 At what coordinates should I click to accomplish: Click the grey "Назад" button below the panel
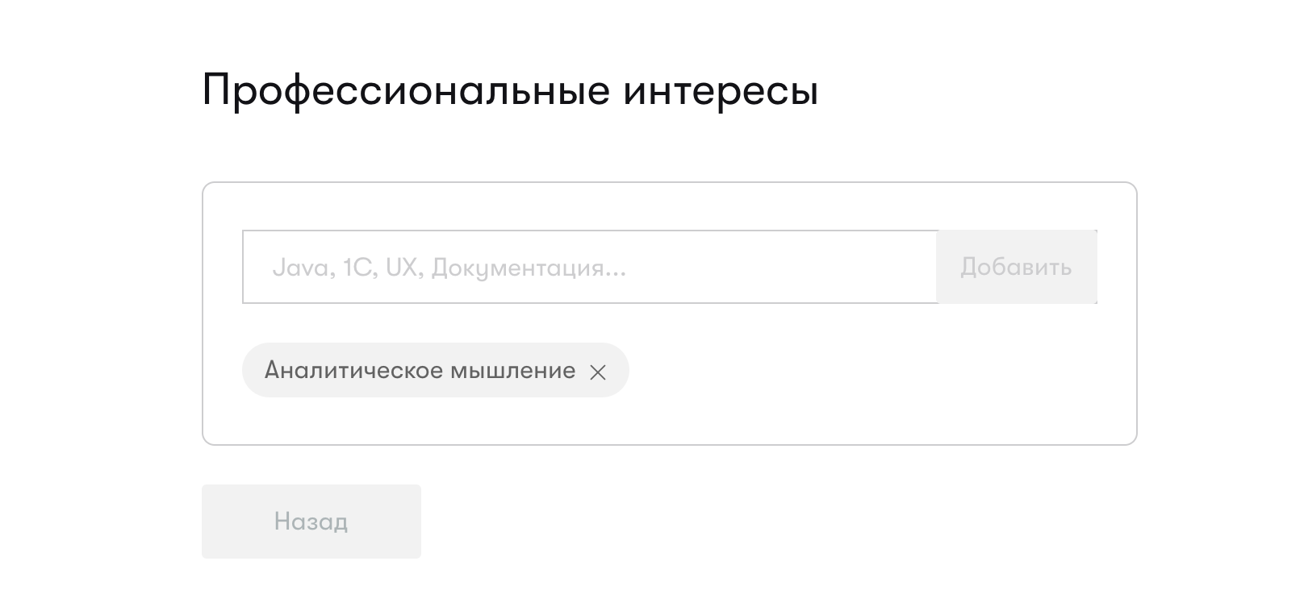pos(311,521)
